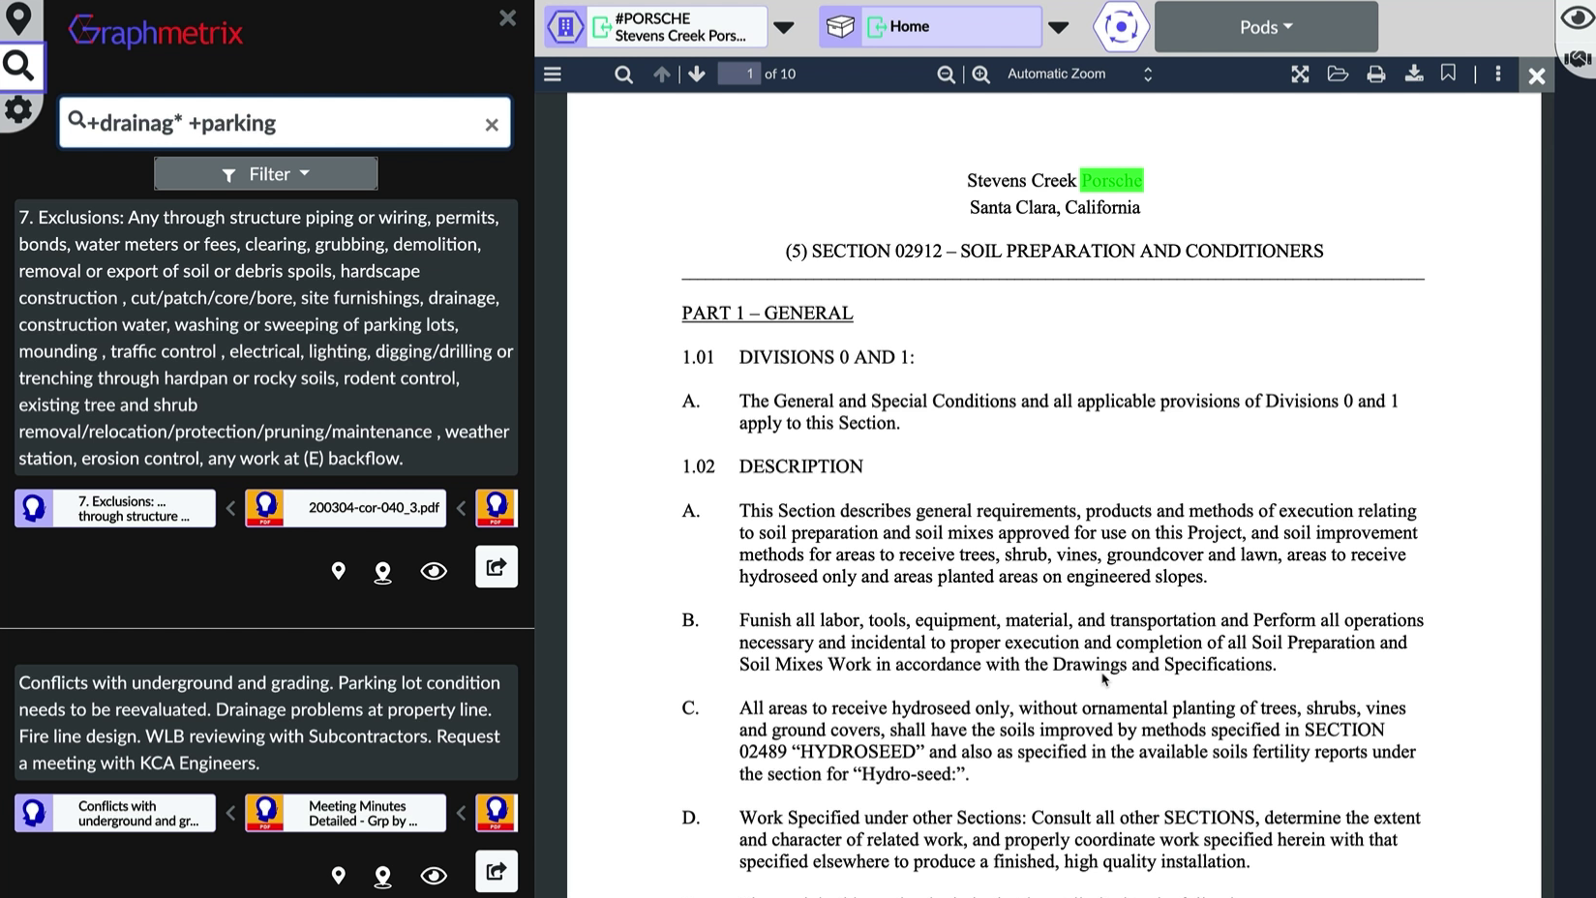Share the Exclusions search result
Image resolution: width=1596 pixels, height=898 pixels.
(496, 567)
